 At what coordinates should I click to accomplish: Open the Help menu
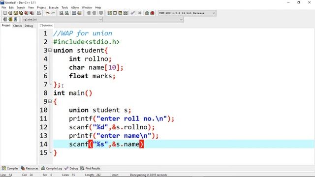tap(98, 8)
